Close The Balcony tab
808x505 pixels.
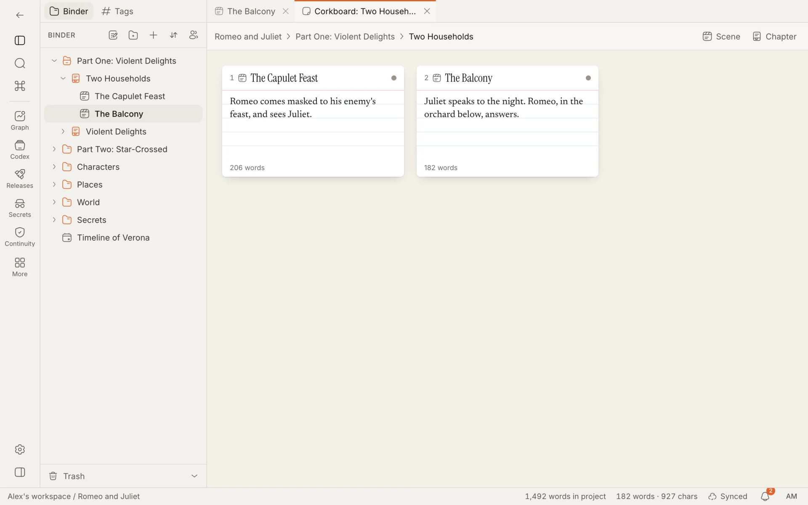[286, 11]
